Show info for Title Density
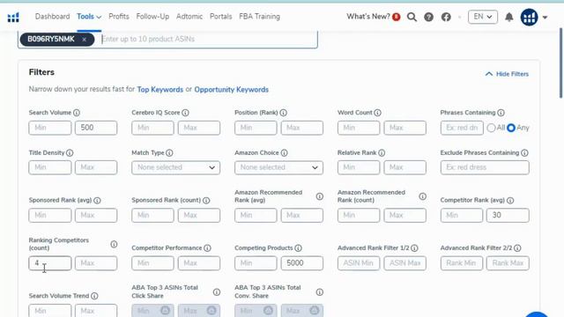This screenshot has width=564, height=317. [x=70, y=153]
